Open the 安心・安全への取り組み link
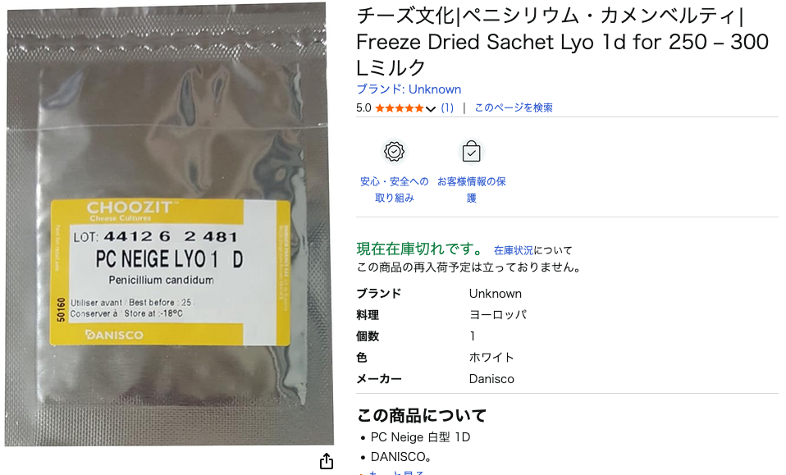Screen dimensions: 786x475 [x=395, y=190]
